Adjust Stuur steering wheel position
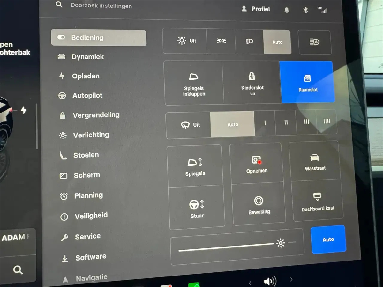383x287 pixels. click(197, 208)
